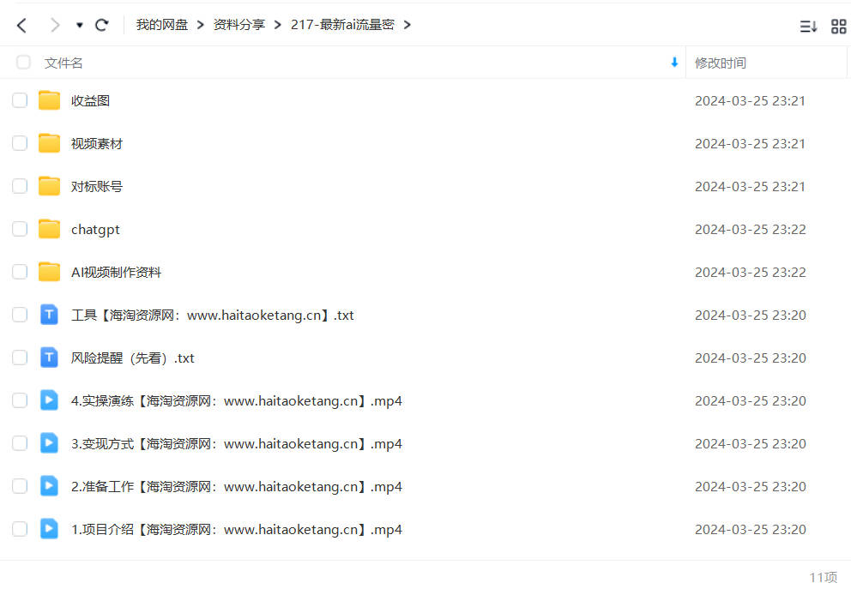Click the video icon for 2.准备工作

tap(49, 486)
